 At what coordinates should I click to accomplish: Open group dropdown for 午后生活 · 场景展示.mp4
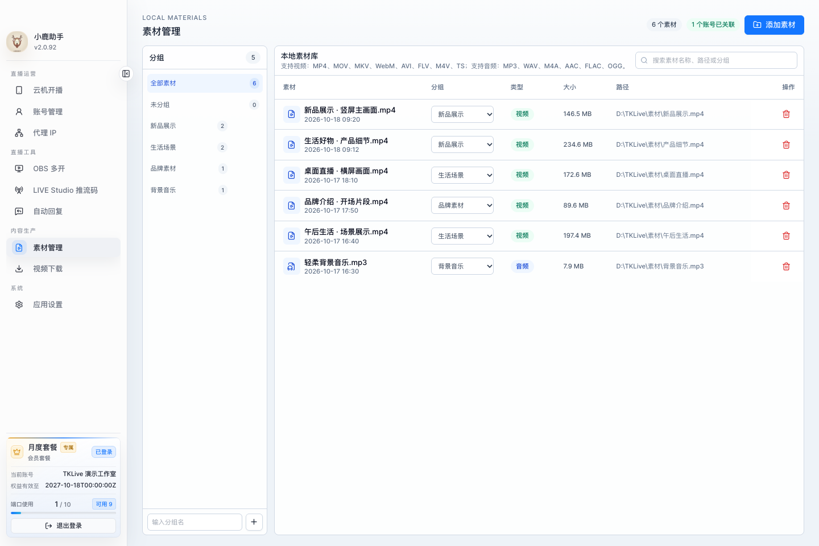point(462,236)
